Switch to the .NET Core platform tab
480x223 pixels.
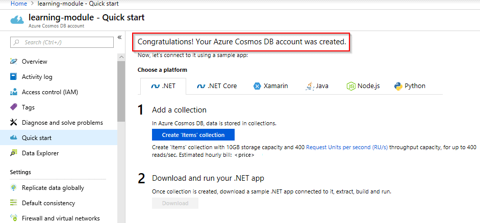[x=217, y=86]
